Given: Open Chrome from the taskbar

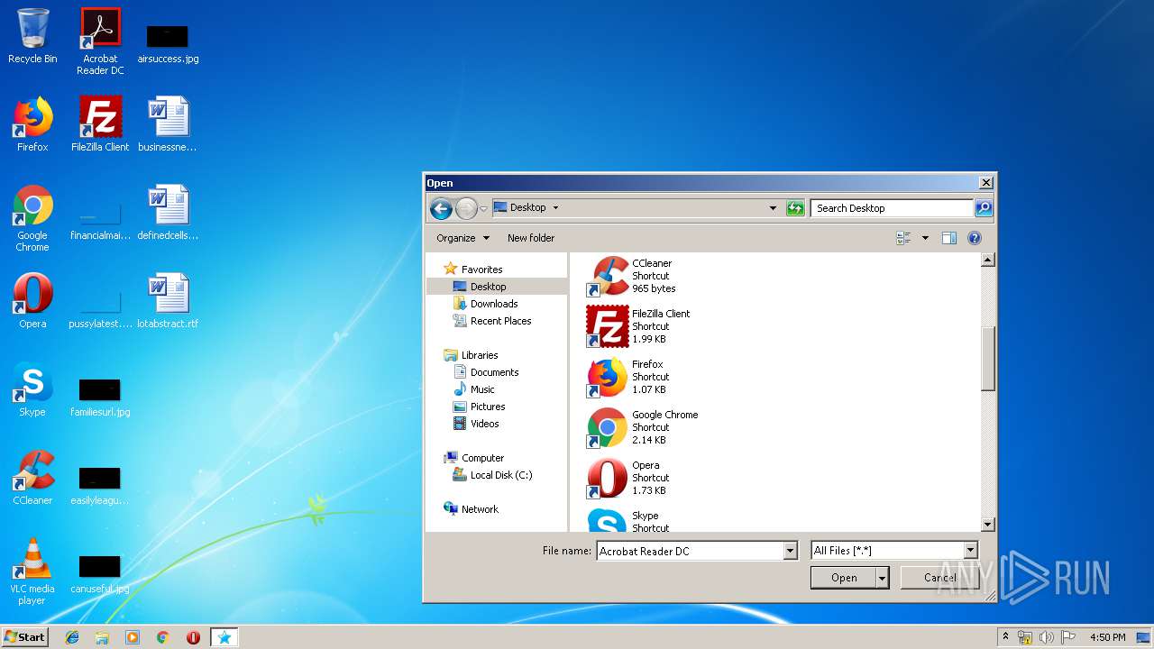Looking at the screenshot, I should pyautogui.click(x=162, y=637).
